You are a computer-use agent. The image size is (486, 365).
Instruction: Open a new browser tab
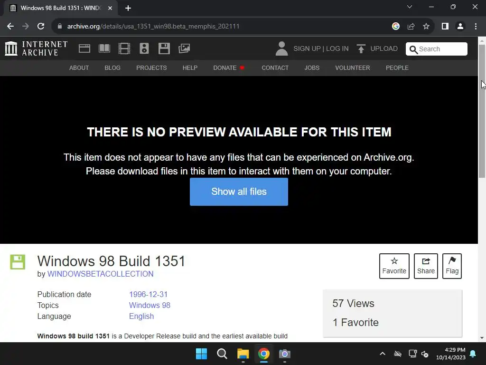coord(128,8)
